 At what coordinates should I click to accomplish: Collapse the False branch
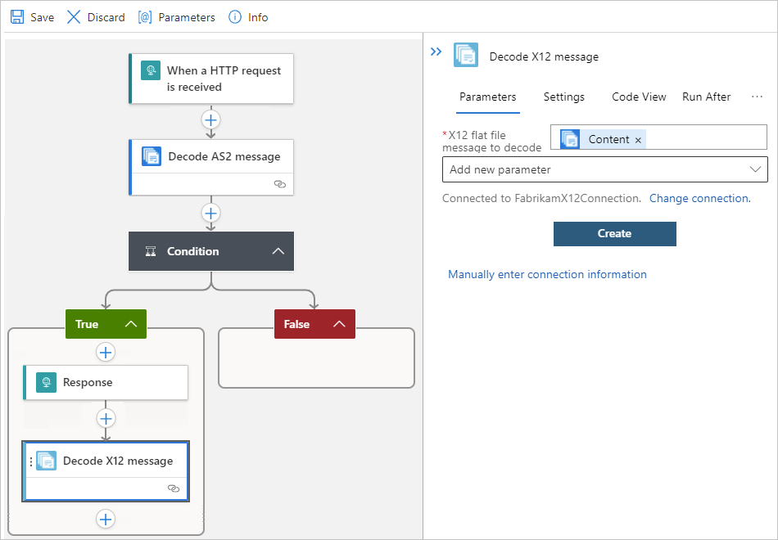(337, 324)
